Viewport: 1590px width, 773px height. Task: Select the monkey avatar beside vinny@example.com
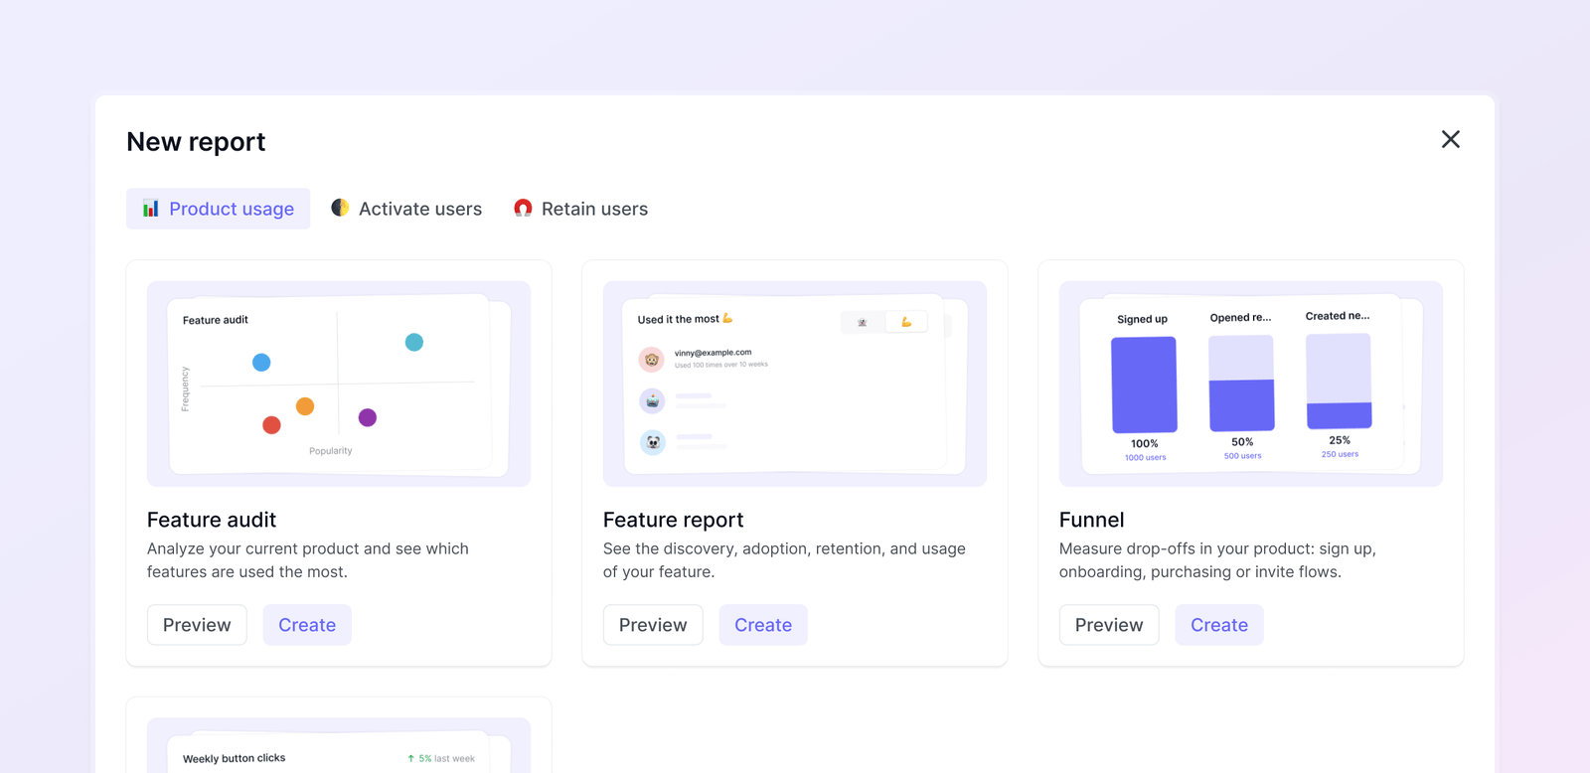[x=652, y=360]
